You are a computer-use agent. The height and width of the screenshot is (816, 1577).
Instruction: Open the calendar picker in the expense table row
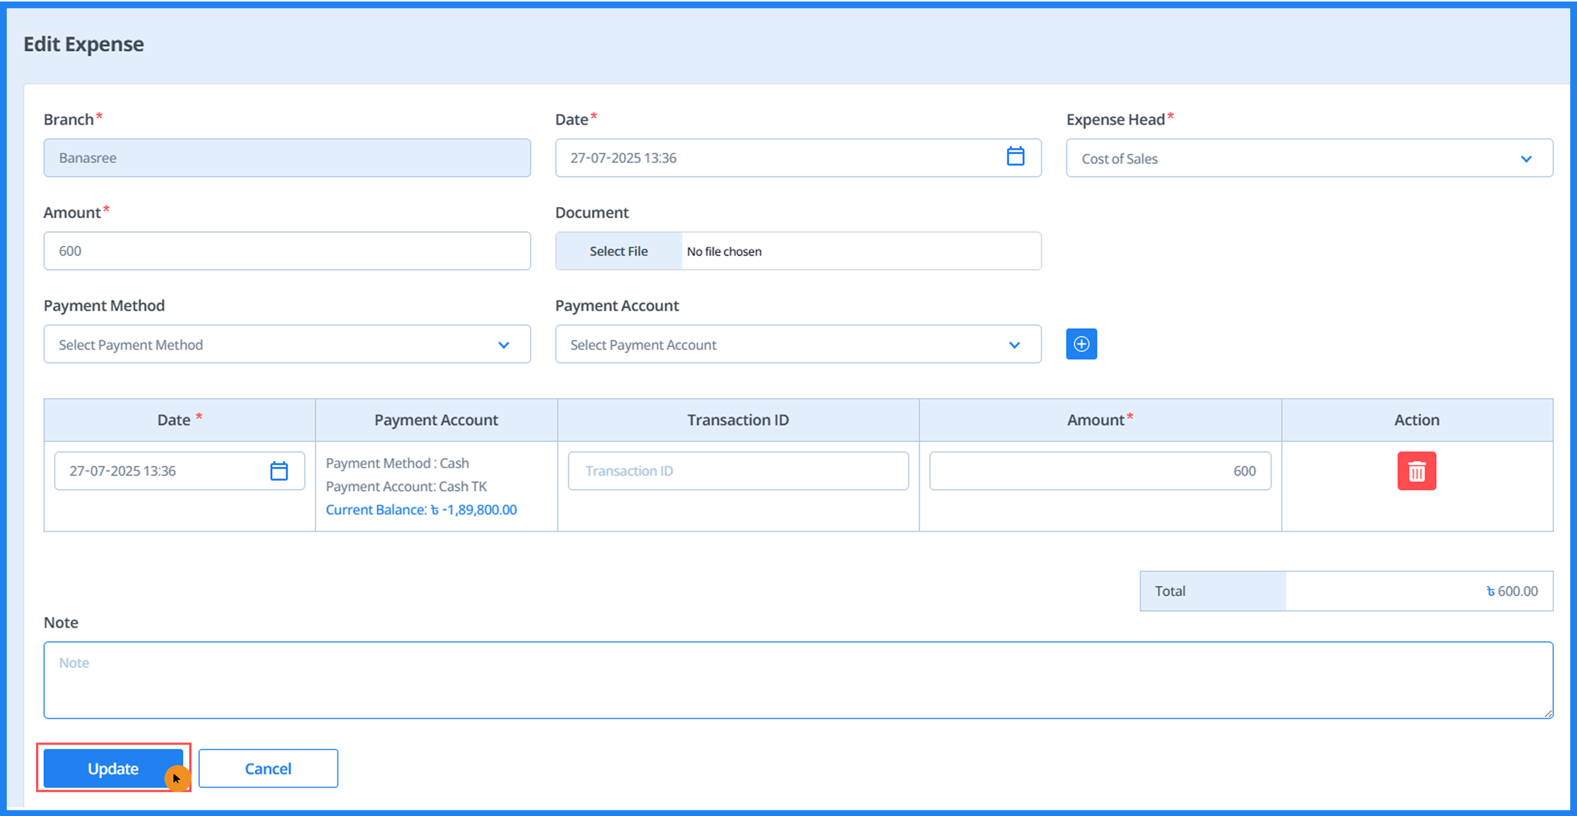coord(280,470)
